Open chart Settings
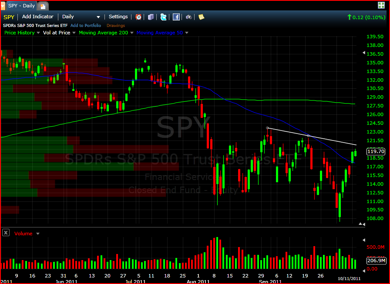Viewport: 390px width, 284px height. 118,17
